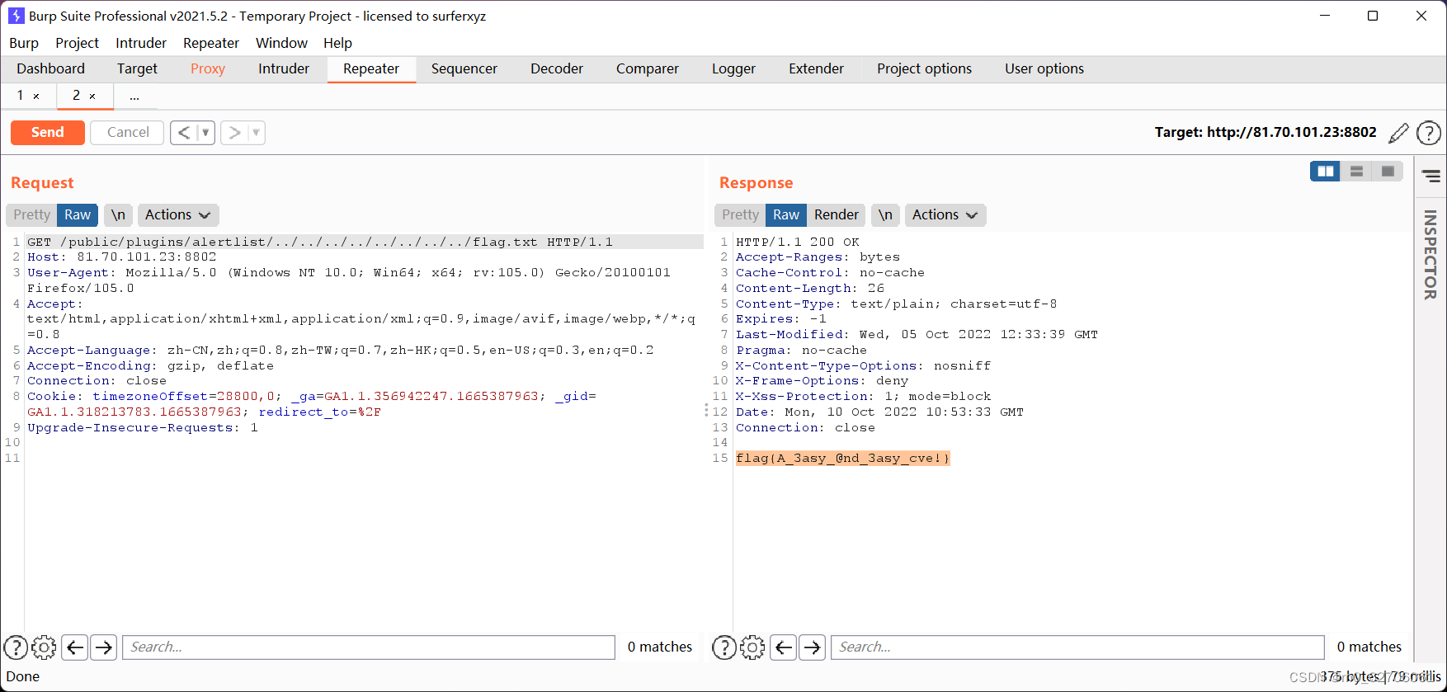Open the Burp menu
This screenshot has width=1447, height=692.
point(24,43)
